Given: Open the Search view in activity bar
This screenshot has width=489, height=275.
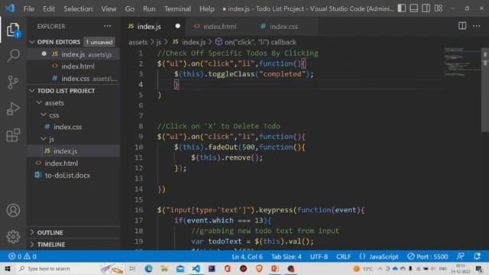Looking at the screenshot, I should tap(13, 56).
